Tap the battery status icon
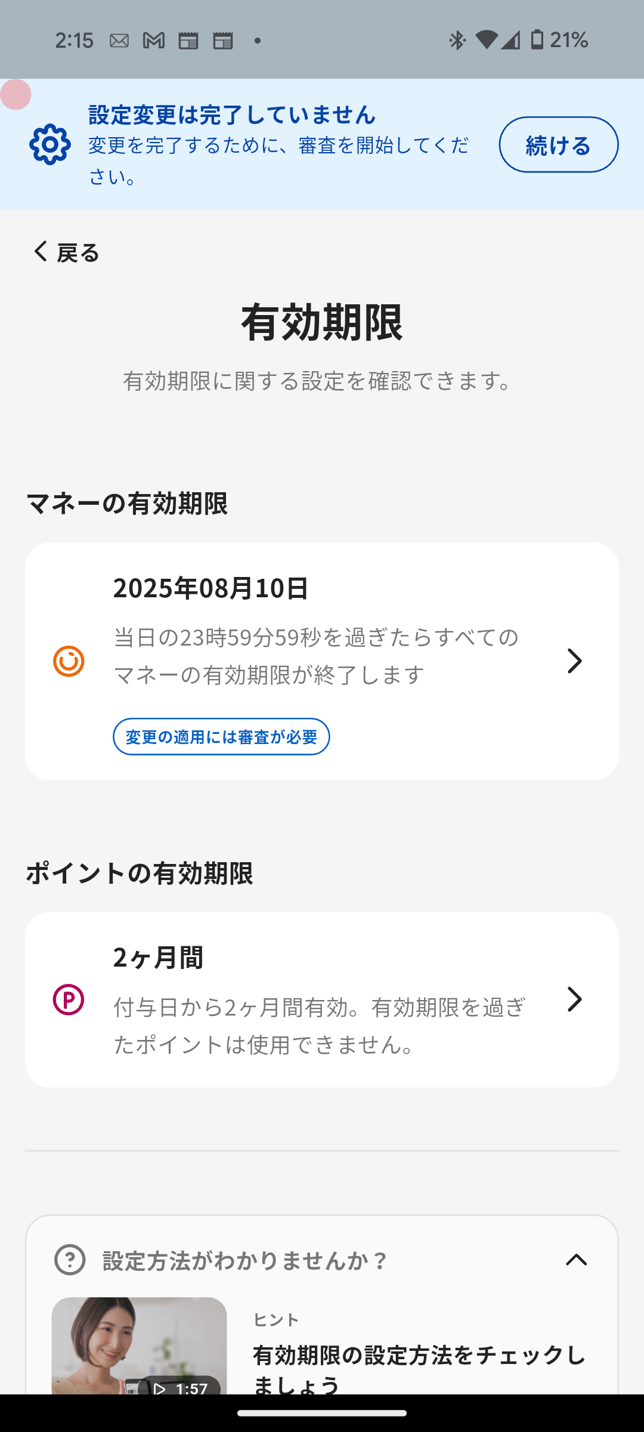Image resolution: width=644 pixels, height=1432 pixels. pos(537,40)
